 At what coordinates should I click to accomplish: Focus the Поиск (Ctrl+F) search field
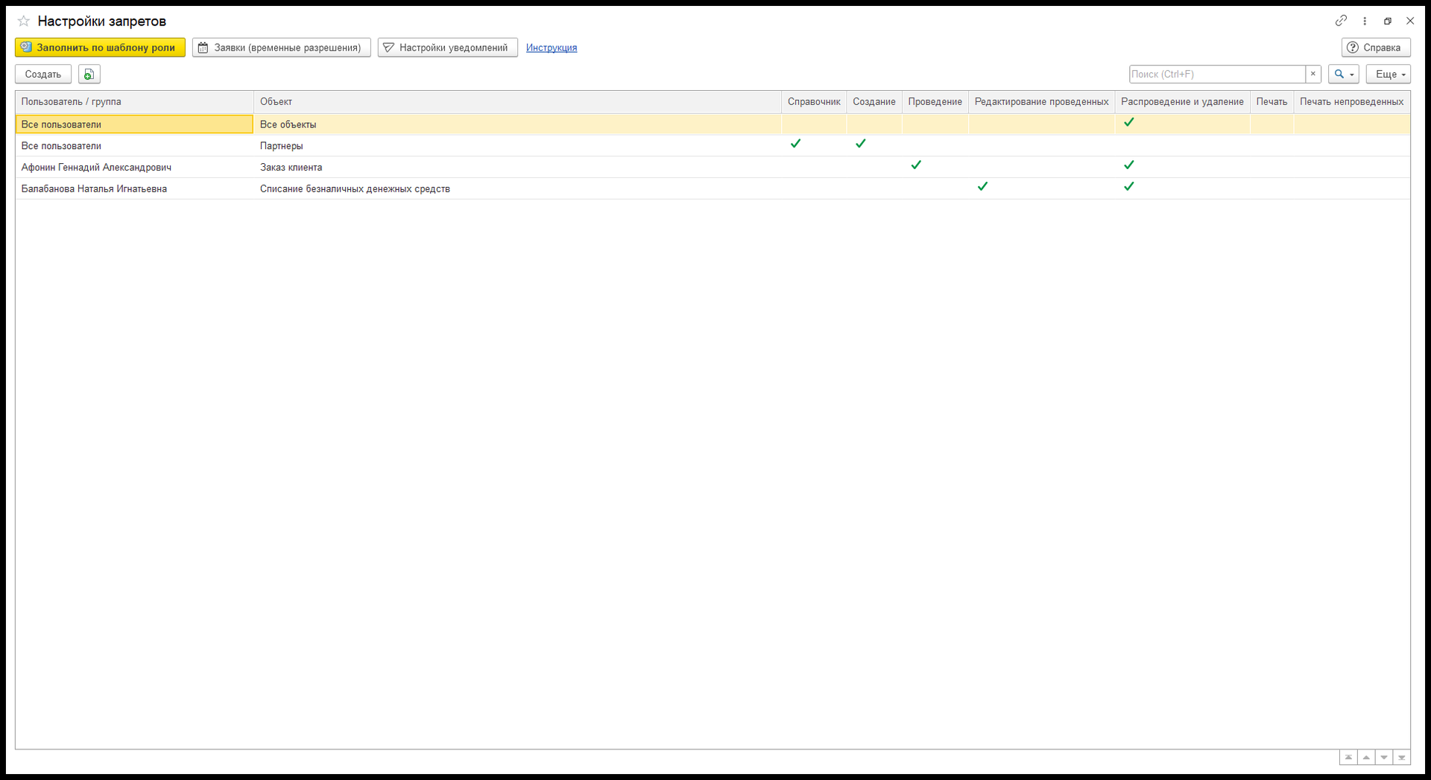(x=1217, y=74)
